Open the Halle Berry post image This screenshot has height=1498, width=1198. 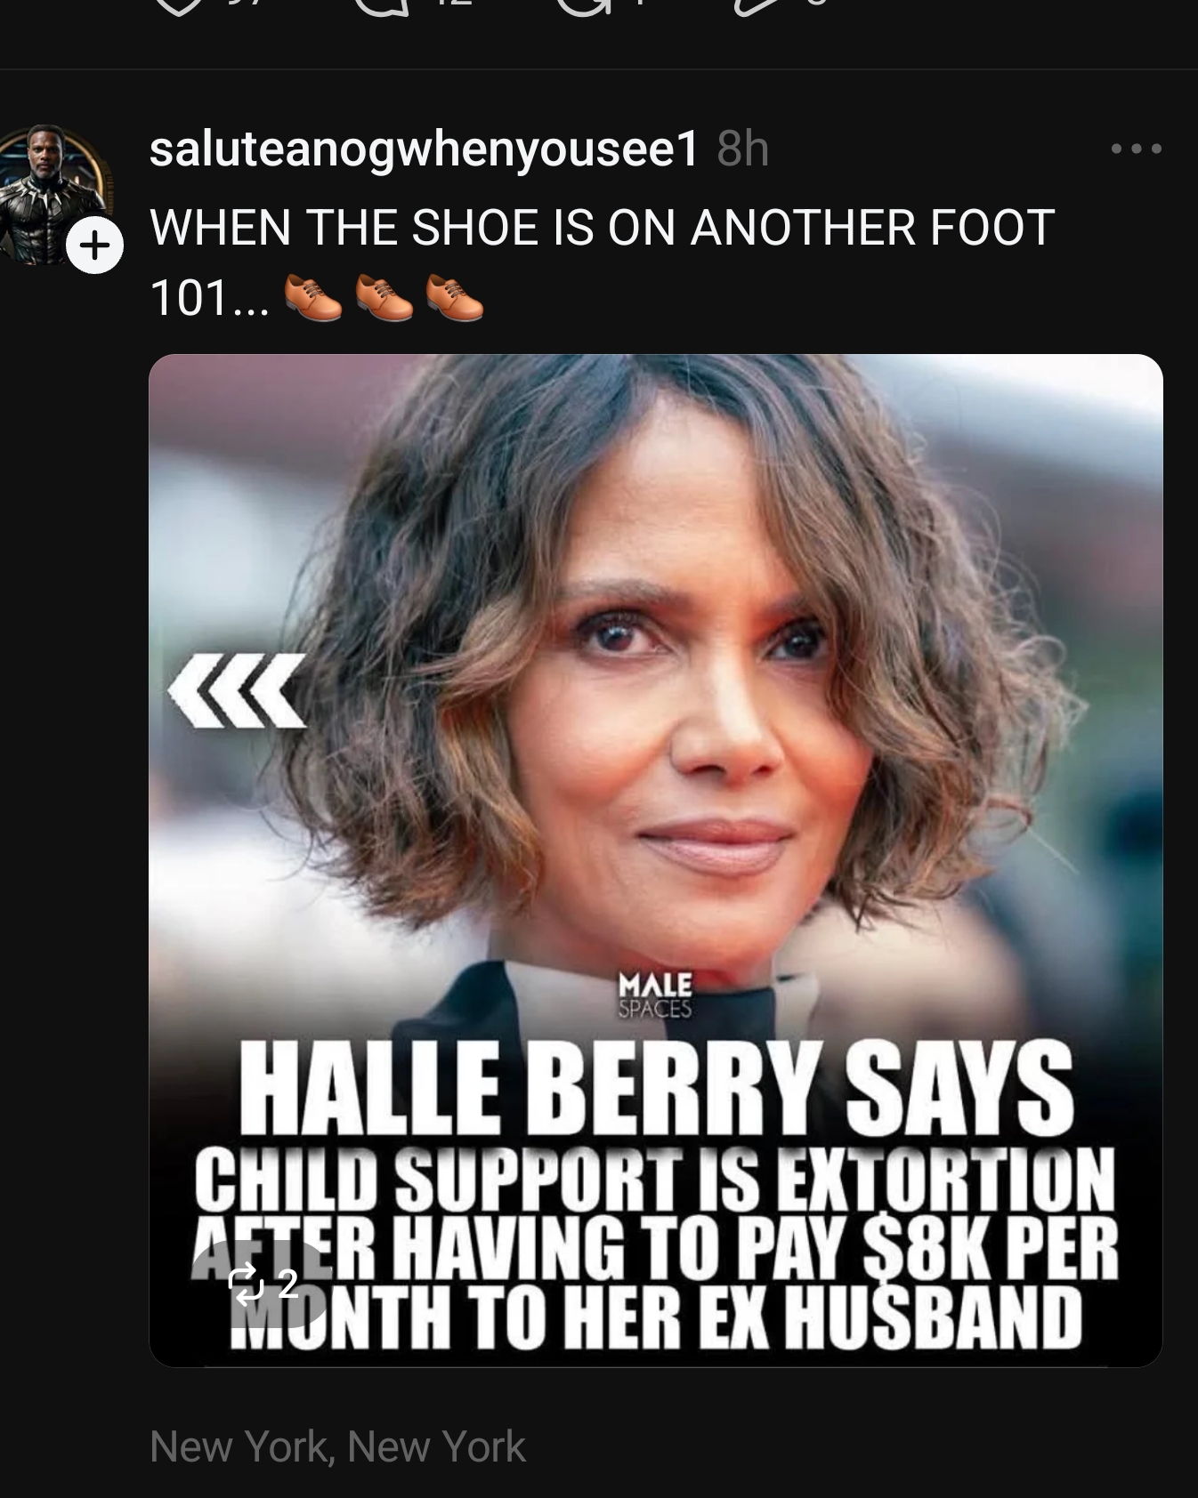[656, 860]
